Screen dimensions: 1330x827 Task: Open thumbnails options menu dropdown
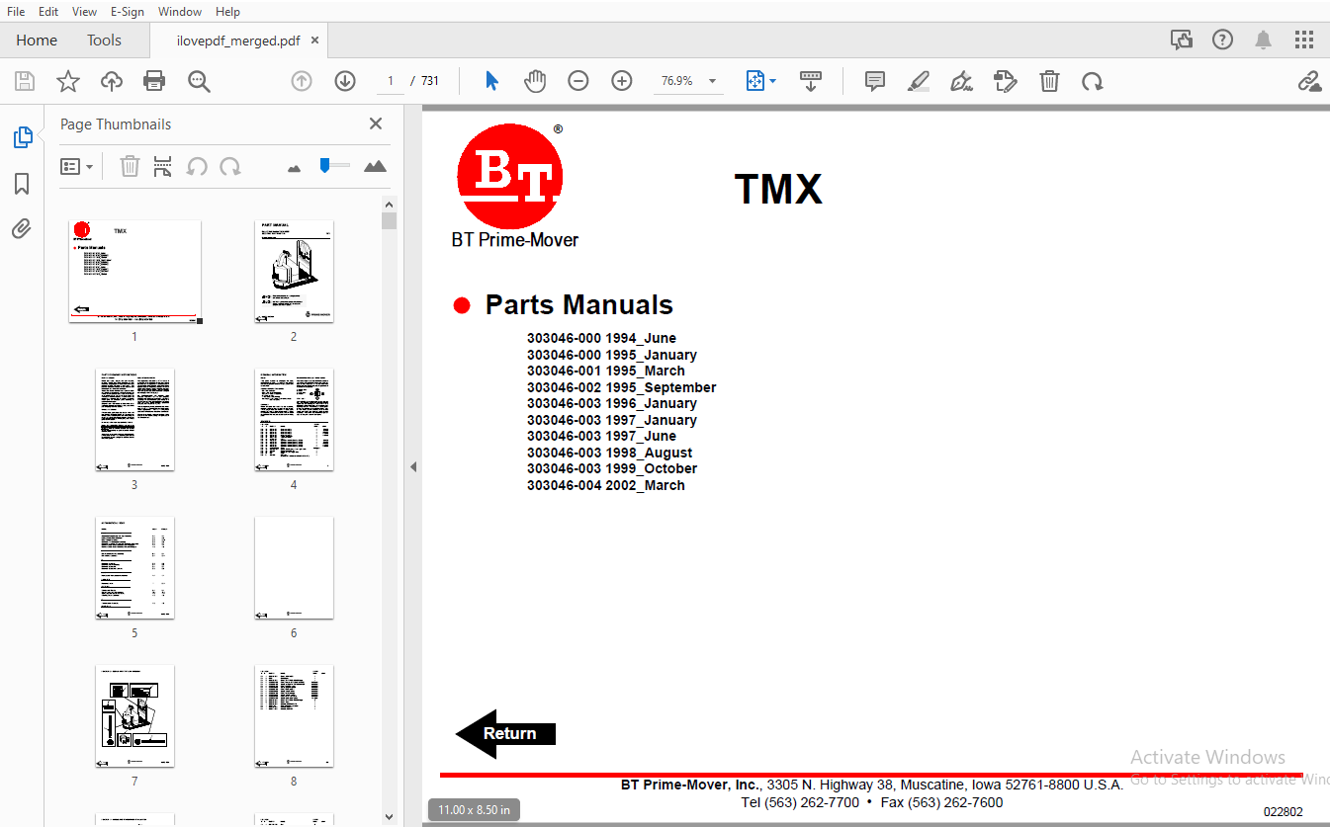[77, 166]
